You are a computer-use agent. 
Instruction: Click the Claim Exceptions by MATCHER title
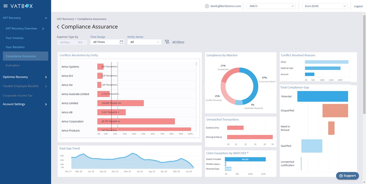pyautogui.click(x=227, y=153)
